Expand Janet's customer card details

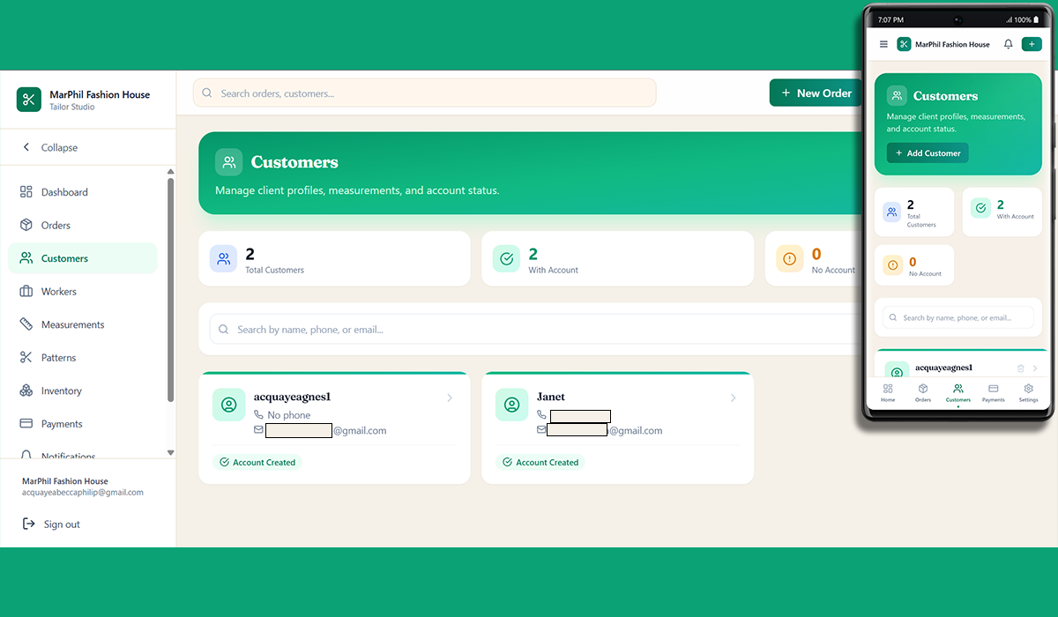(x=733, y=398)
